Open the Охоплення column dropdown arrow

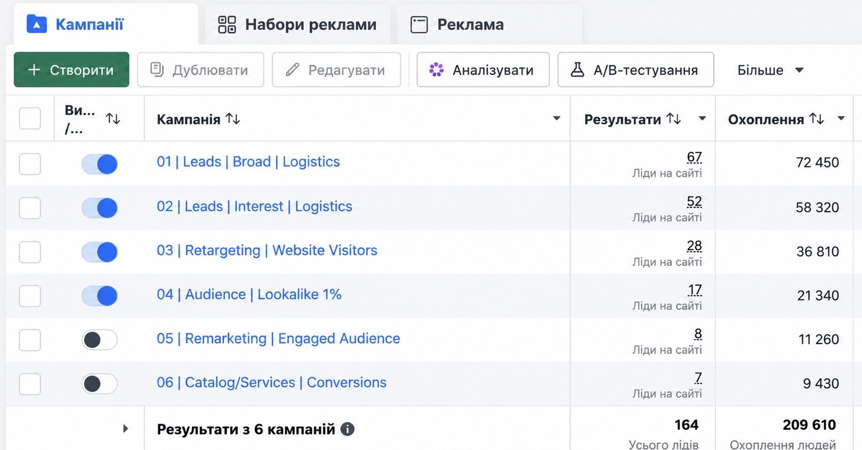point(841,118)
